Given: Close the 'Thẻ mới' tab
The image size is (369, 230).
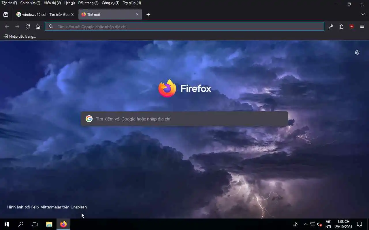Looking at the screenshot, I should coord(137,14).
